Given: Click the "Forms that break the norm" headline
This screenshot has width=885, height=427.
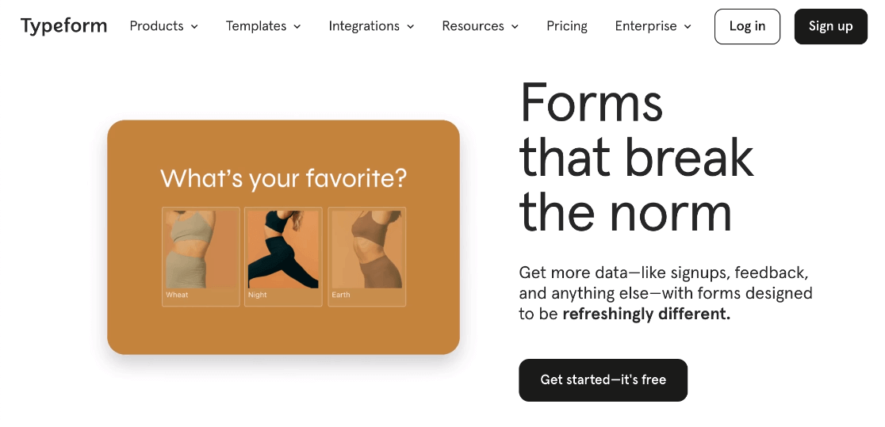Looking at the screenshot, I should 636,158.
